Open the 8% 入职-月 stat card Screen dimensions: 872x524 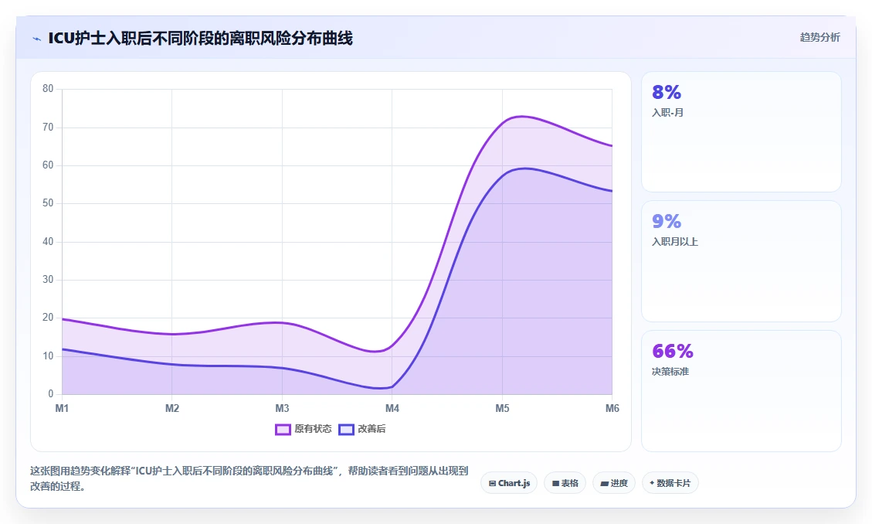point(741,132)
